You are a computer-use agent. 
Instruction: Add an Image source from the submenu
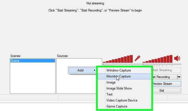(x=111, y=82)
